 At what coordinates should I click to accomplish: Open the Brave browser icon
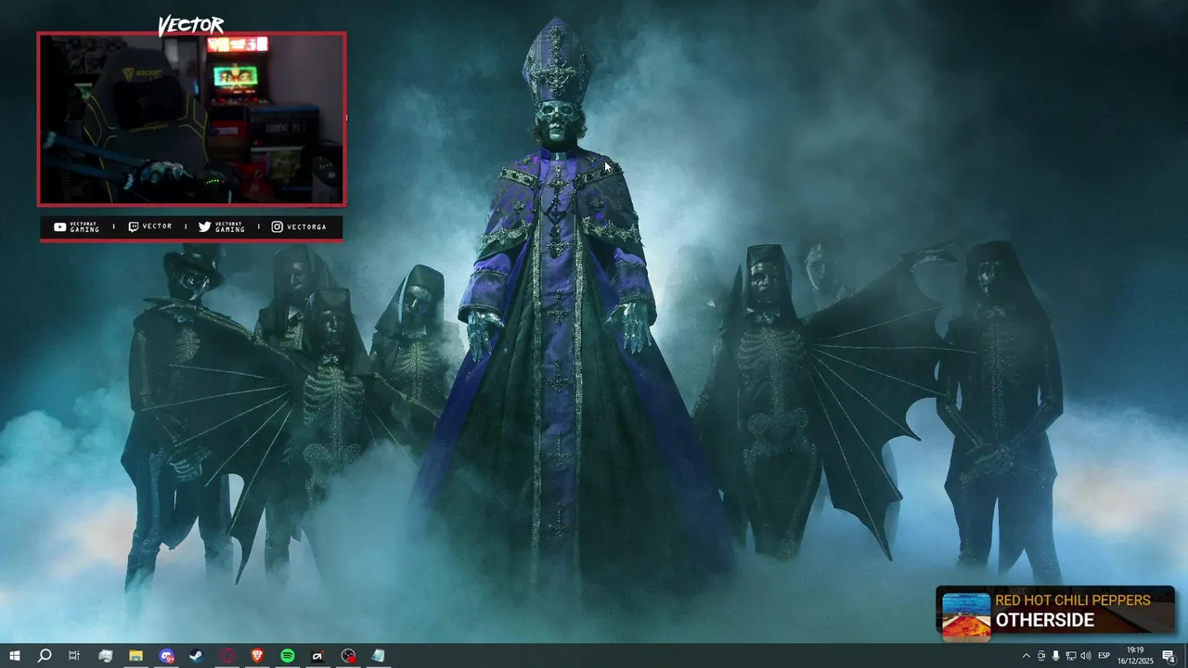(257, 656)
